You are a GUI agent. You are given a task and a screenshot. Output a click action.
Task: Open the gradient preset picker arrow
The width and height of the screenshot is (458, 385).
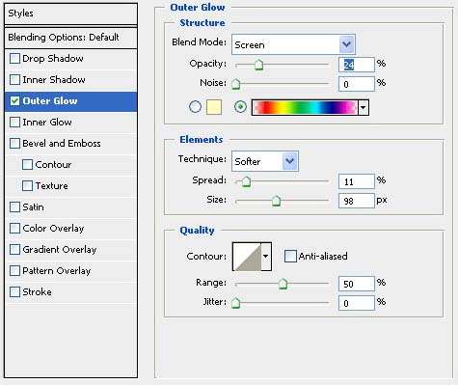pos(364,107)
